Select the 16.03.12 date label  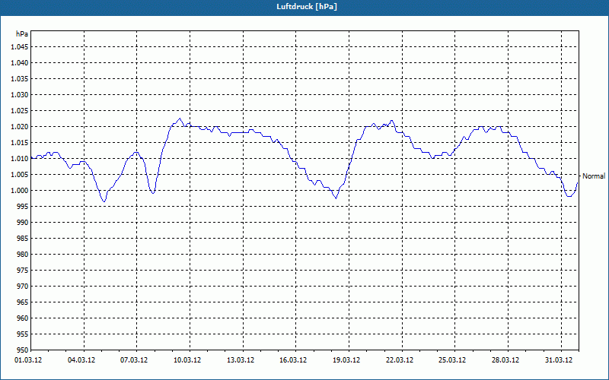(x=293, y=360)
